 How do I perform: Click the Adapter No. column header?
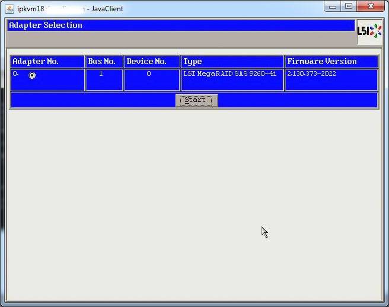pos(47,62)
